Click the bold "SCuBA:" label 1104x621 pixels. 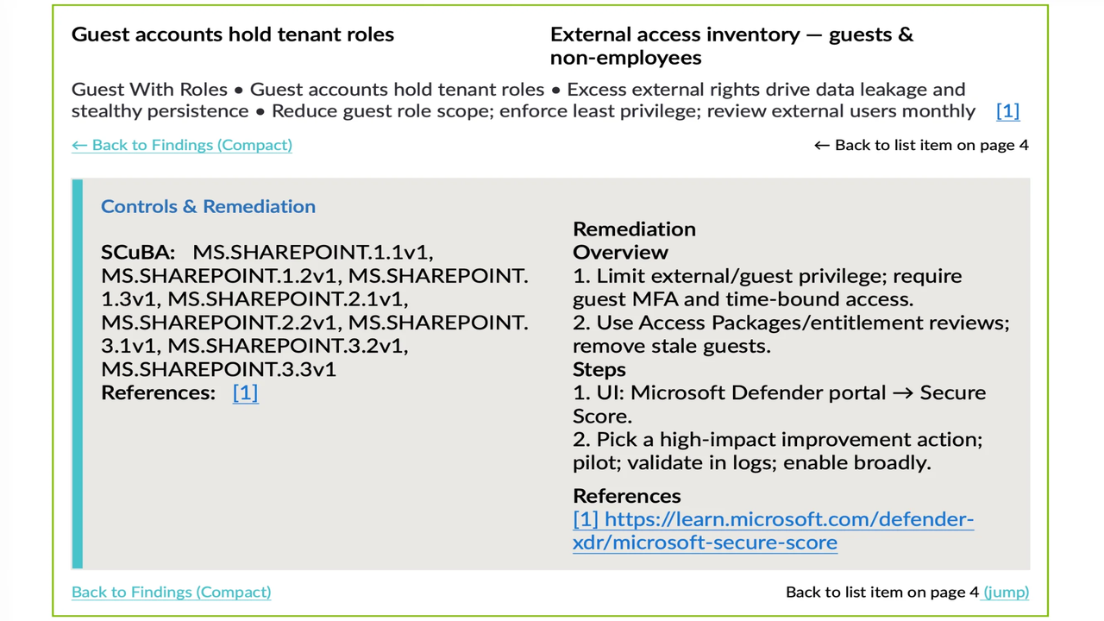(x=138, y=253)
